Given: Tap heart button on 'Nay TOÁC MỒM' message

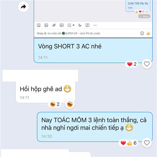Looking at the screenshot, I should pyautogui.click(x=147, y=143).
